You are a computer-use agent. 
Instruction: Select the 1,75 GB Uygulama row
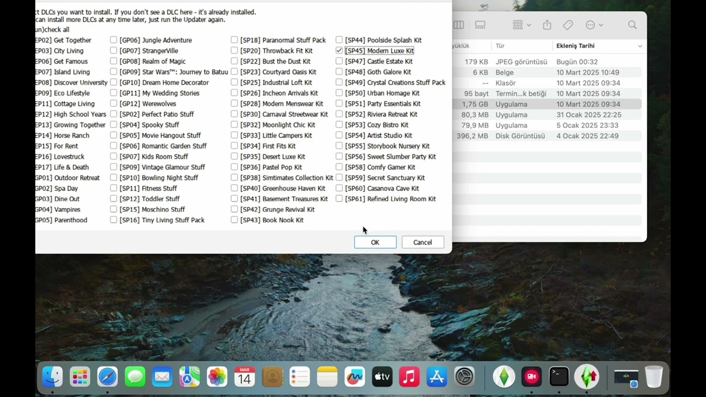coord(547,104)
